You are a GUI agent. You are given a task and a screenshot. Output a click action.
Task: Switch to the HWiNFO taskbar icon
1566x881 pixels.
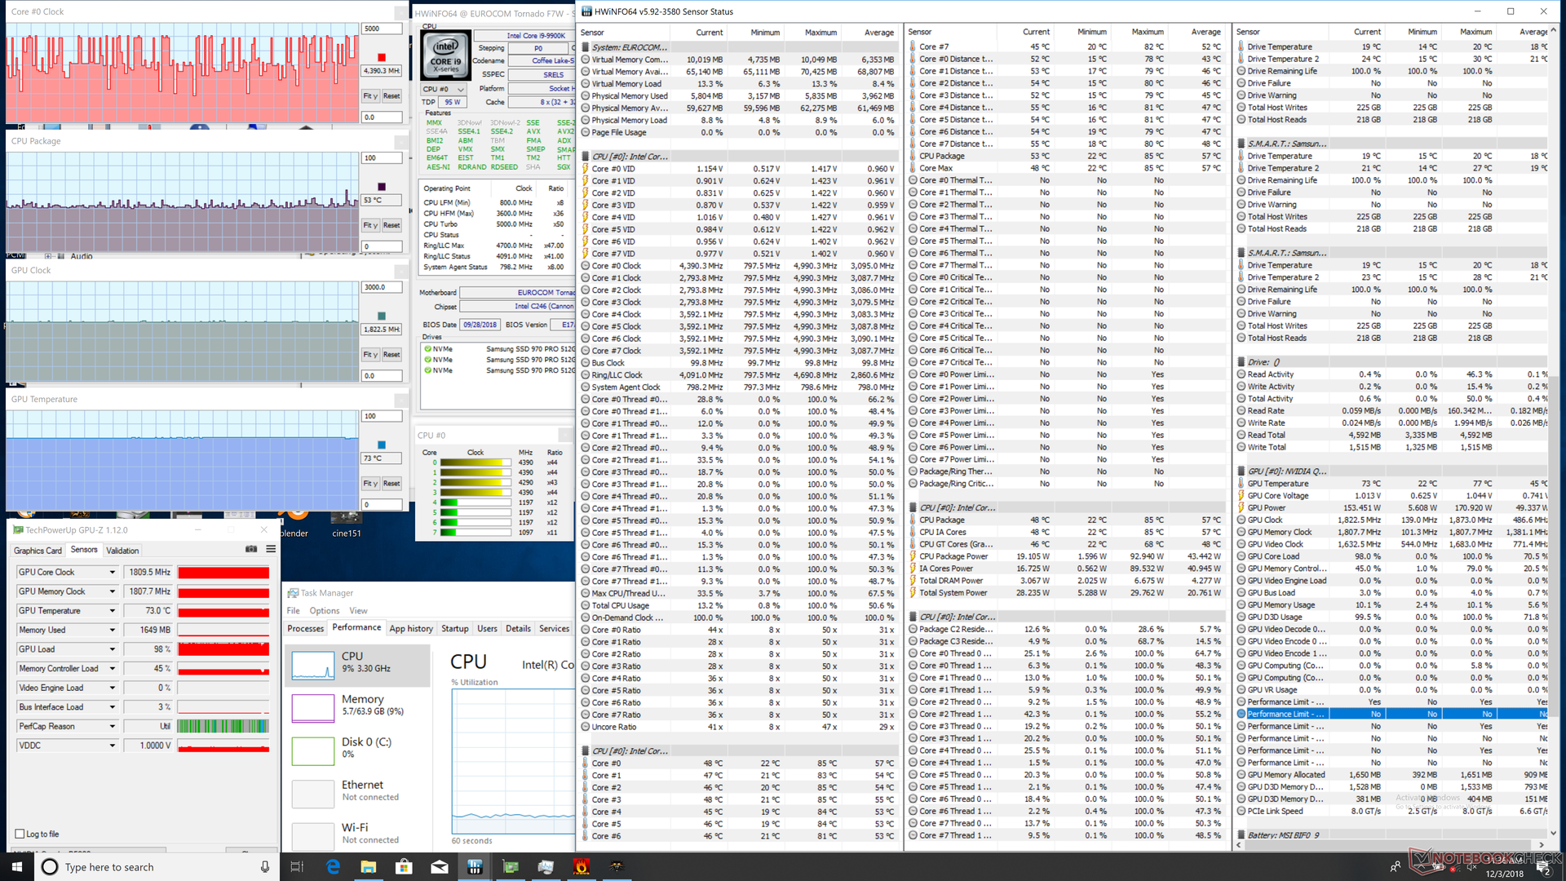click(x=476, y=866)
